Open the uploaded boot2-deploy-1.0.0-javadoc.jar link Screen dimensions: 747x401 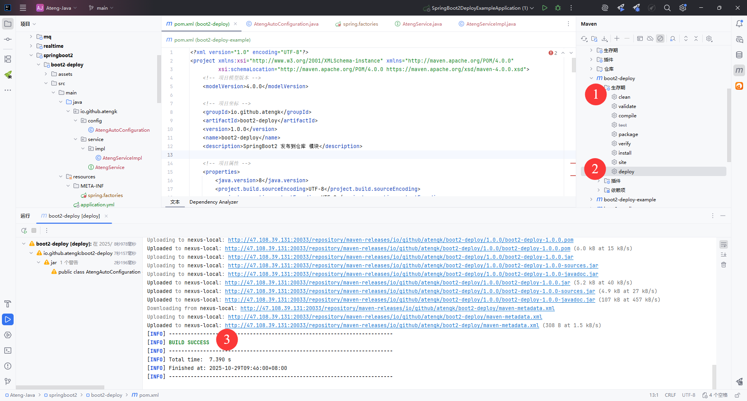pos(410,300)
